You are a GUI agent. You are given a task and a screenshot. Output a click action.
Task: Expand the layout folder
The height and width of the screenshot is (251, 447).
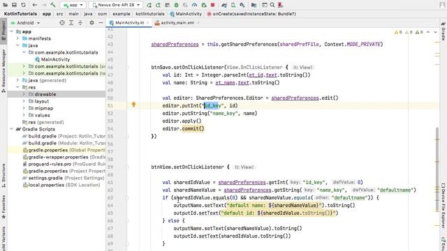(x=24, y=101)
